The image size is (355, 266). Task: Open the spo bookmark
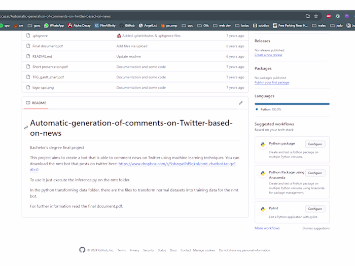tap(5, 25)
